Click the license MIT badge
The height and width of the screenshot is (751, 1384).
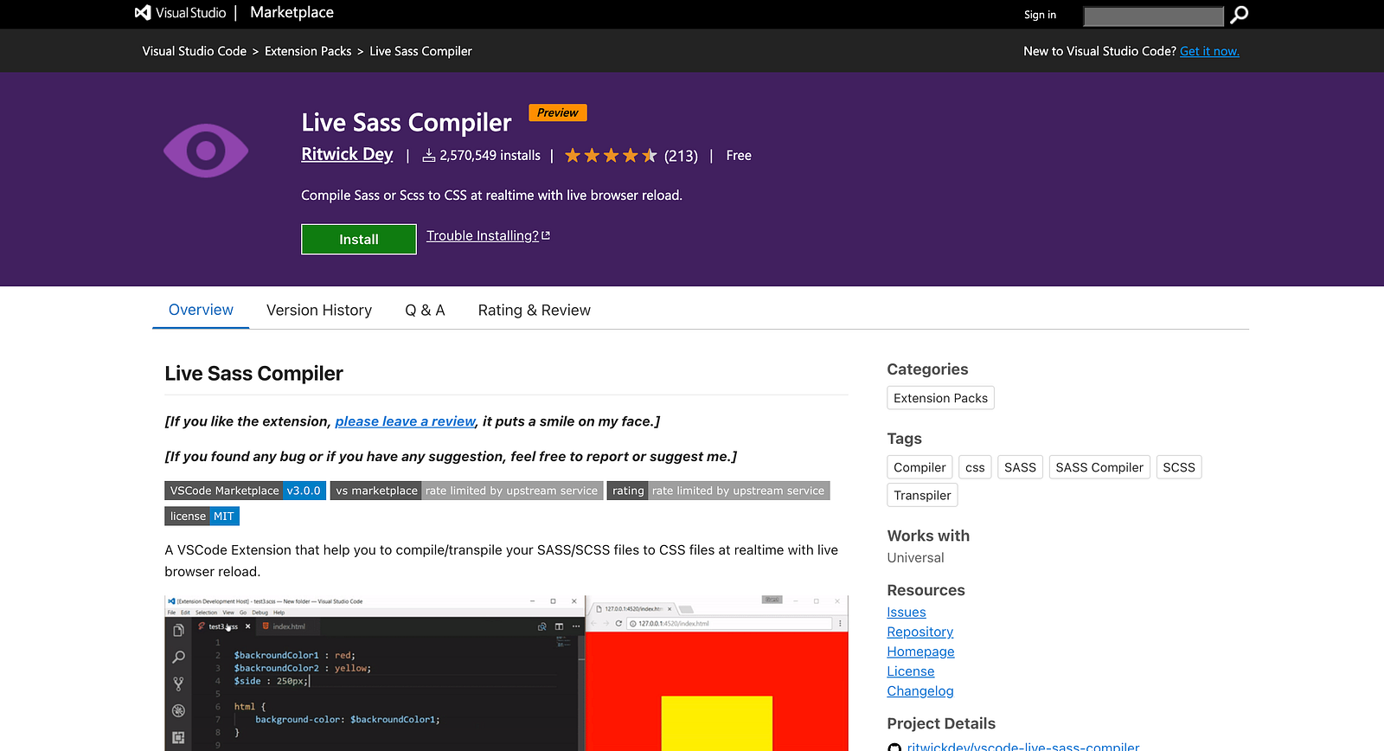click(202, 517)
